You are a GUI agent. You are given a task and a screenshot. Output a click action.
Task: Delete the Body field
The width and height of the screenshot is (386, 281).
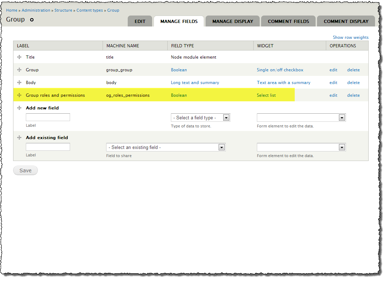point(353,82)
